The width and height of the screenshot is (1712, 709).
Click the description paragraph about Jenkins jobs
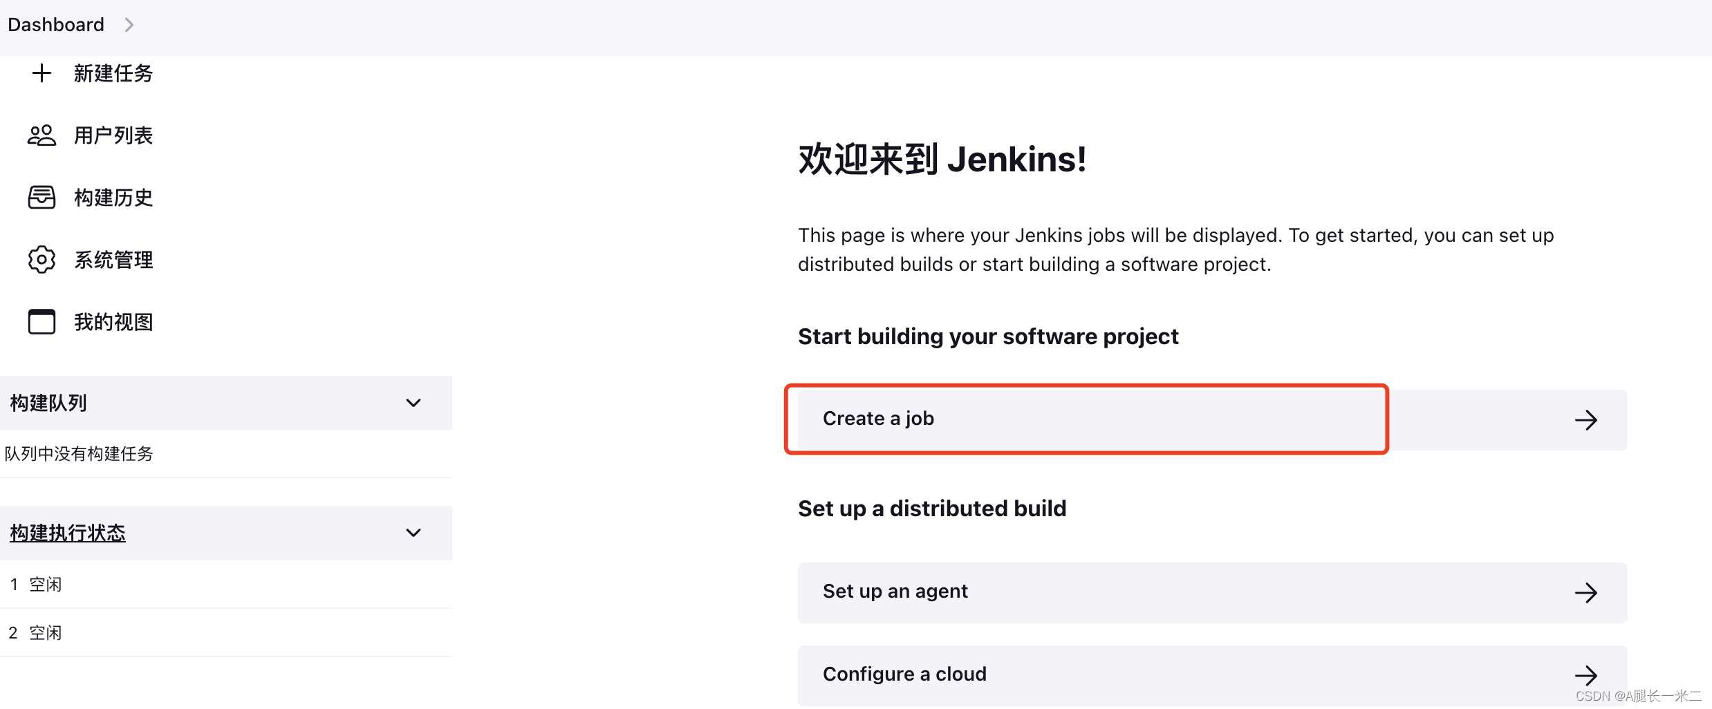pos(1175,249)
